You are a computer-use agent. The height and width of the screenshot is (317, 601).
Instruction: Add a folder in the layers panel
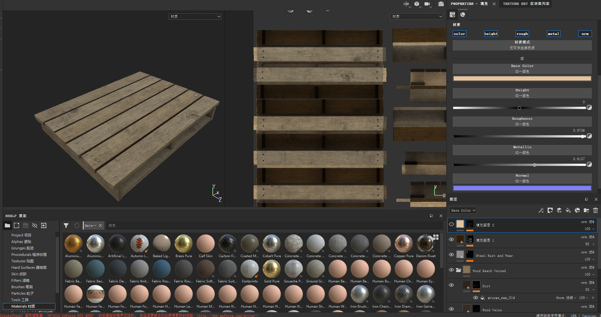pyautogui.click(x=586, y=210)
